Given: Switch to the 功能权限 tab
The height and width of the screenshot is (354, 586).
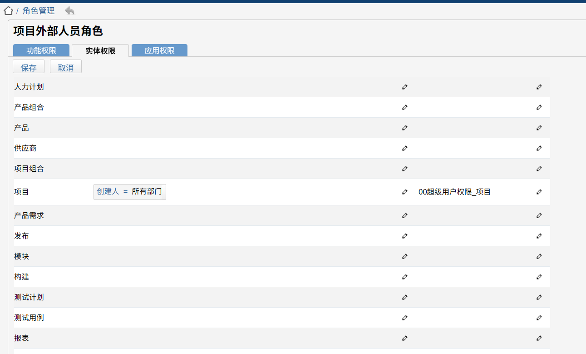Looking at the screenshot, I should click(x=41, y=50).
